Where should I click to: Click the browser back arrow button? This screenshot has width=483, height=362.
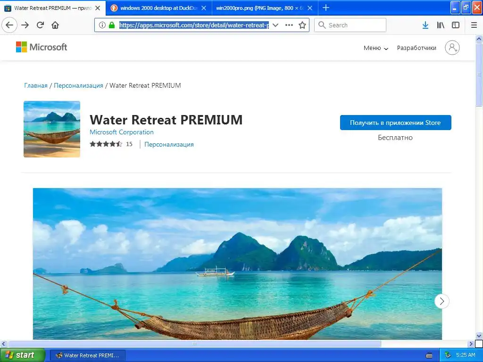(9, 25)
